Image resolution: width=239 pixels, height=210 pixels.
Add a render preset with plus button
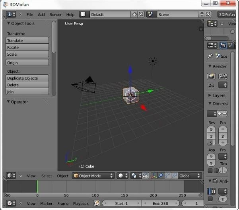(220, 114)
